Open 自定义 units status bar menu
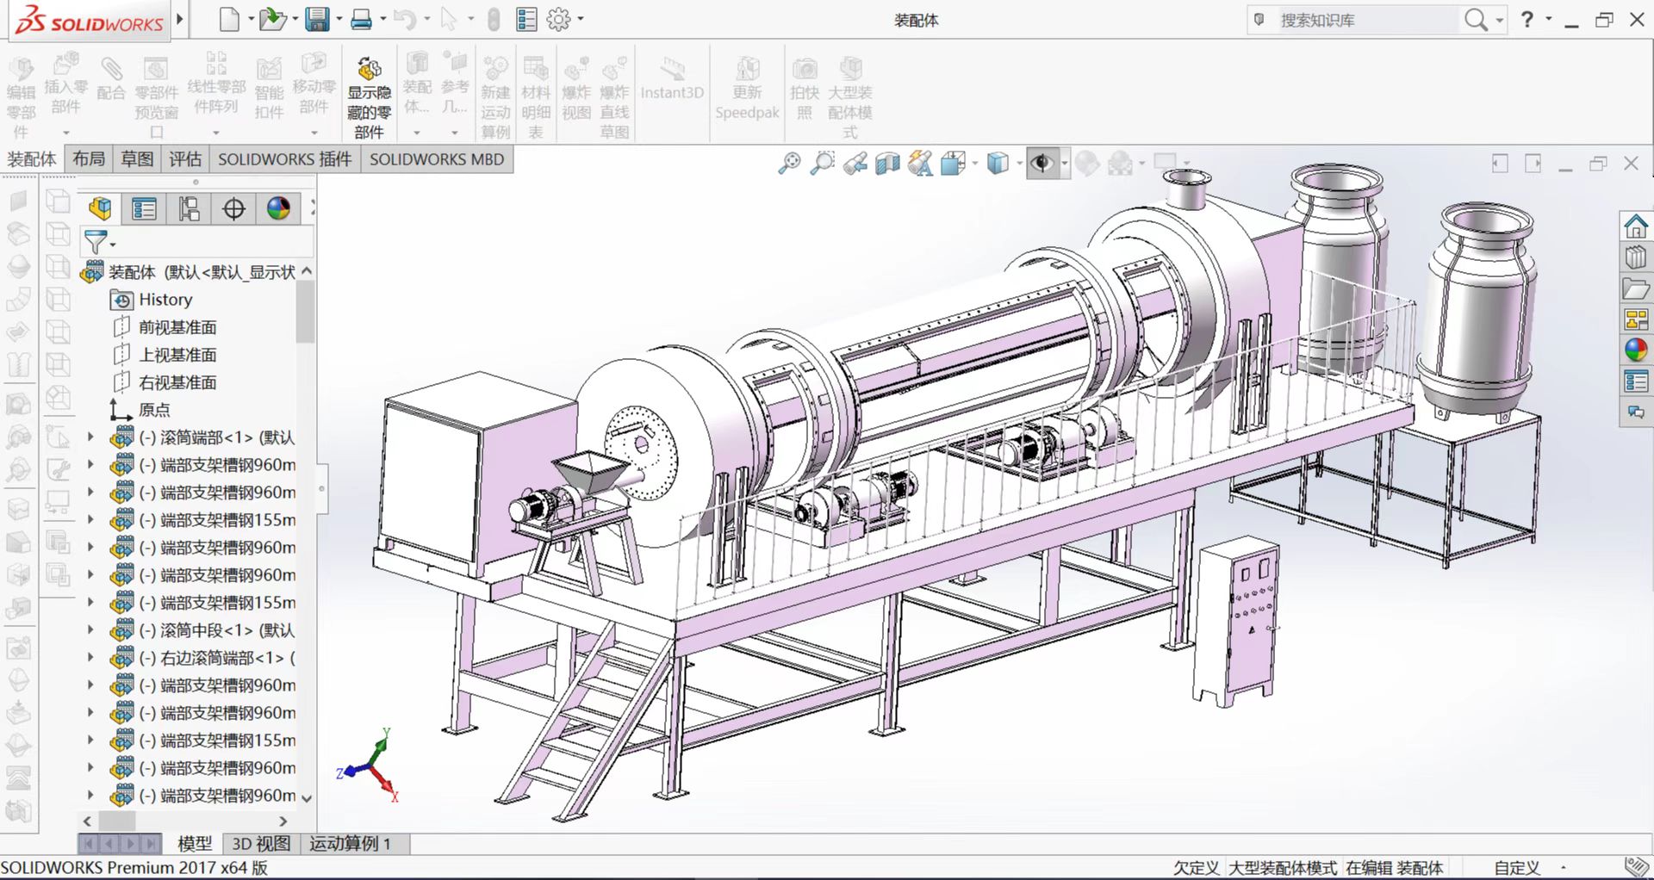This screenshot has width=1654, height=880. click(1517, 868)
